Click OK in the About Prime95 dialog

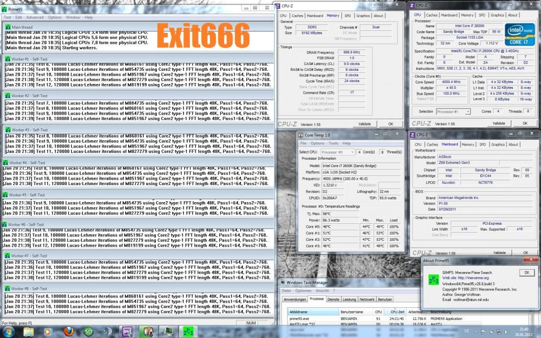[527, 273]
